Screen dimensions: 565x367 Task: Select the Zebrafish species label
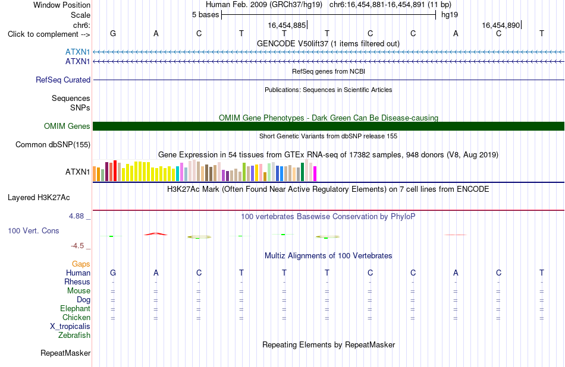coord(74,336)
